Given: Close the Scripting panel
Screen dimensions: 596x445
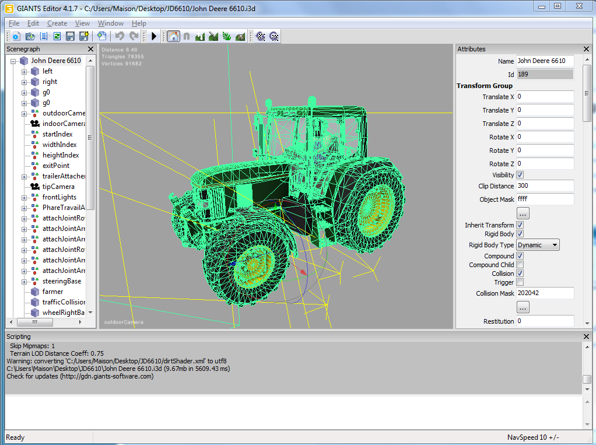Looking at the screenshot, I should pos(586,337).
